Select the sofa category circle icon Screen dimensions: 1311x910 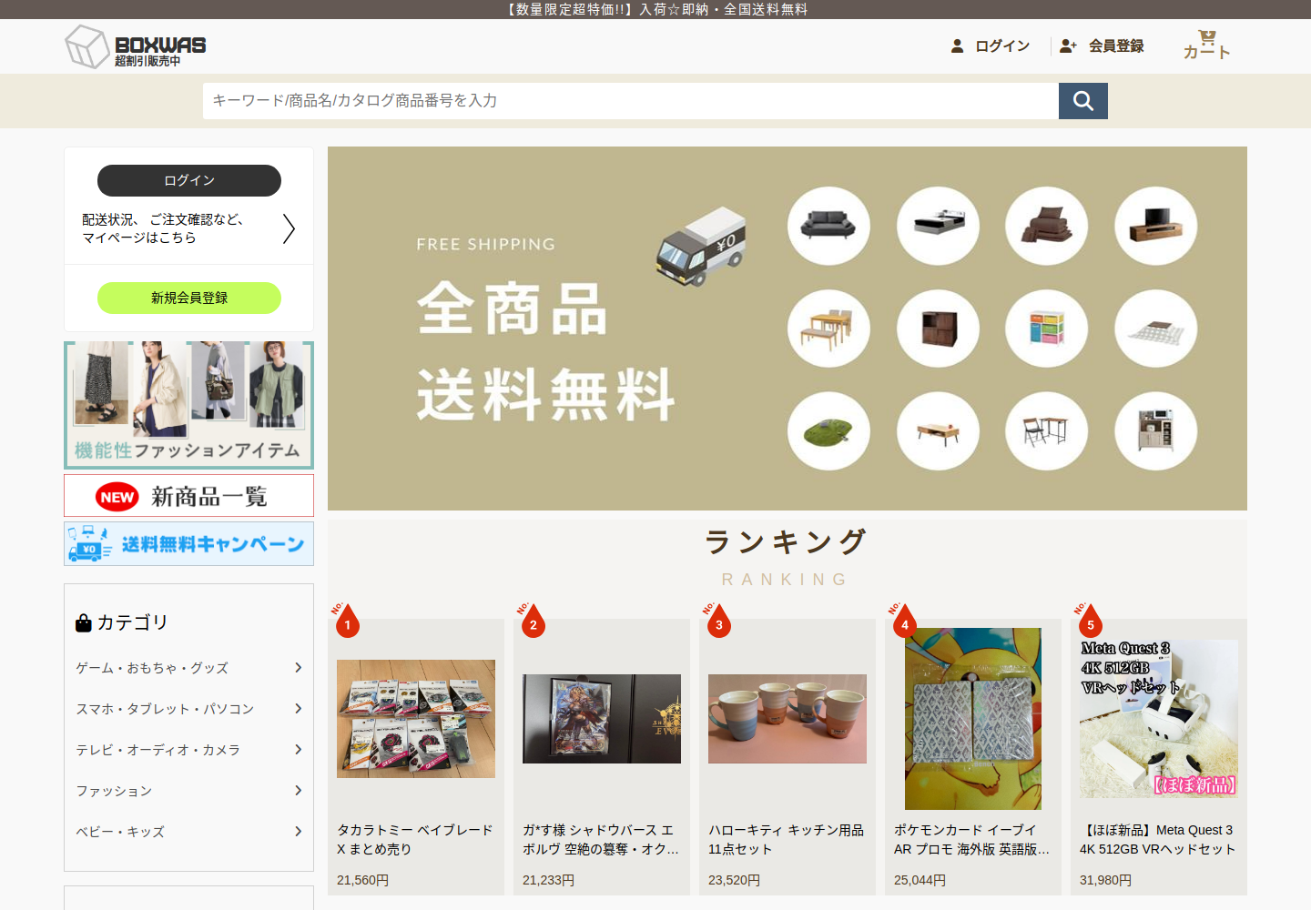coord(828,226)
